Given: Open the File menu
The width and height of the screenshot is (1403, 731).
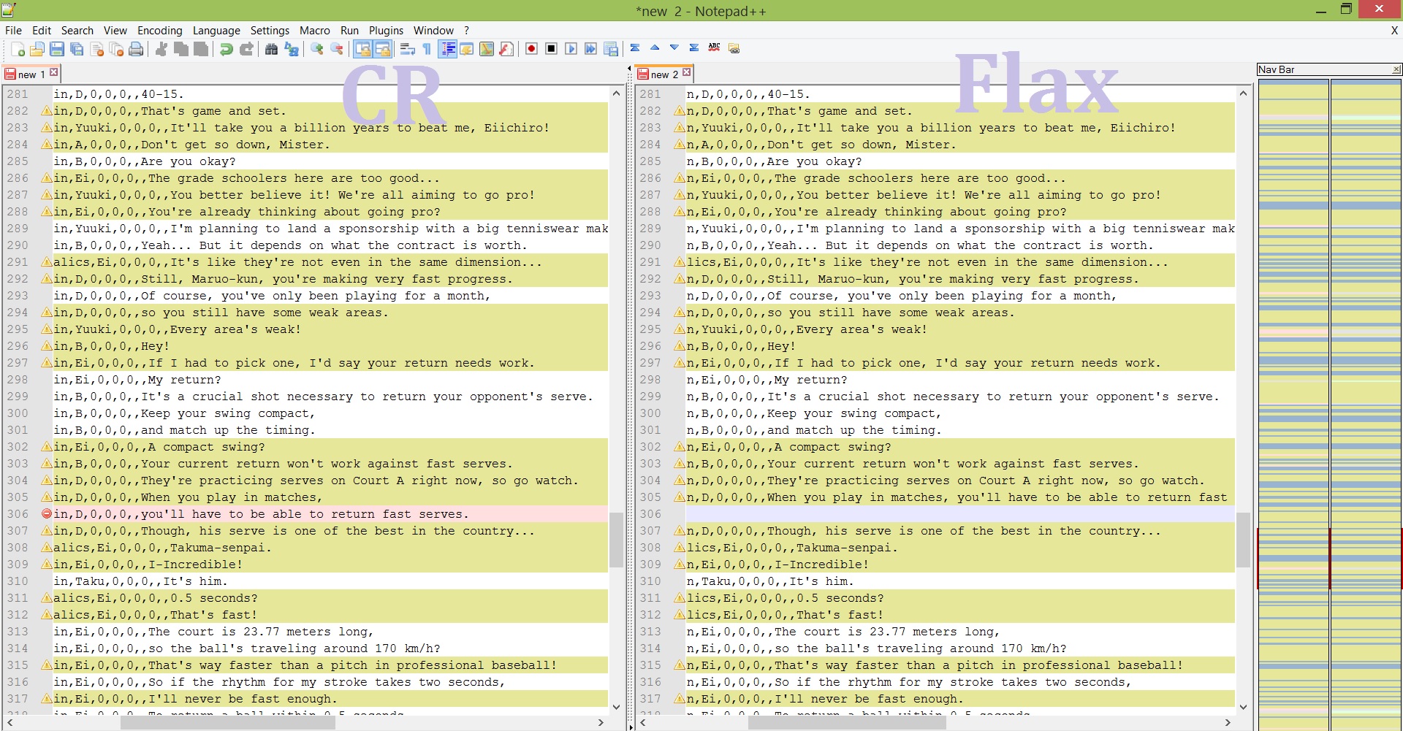Looking at the screenshot, I should [13, 31].
